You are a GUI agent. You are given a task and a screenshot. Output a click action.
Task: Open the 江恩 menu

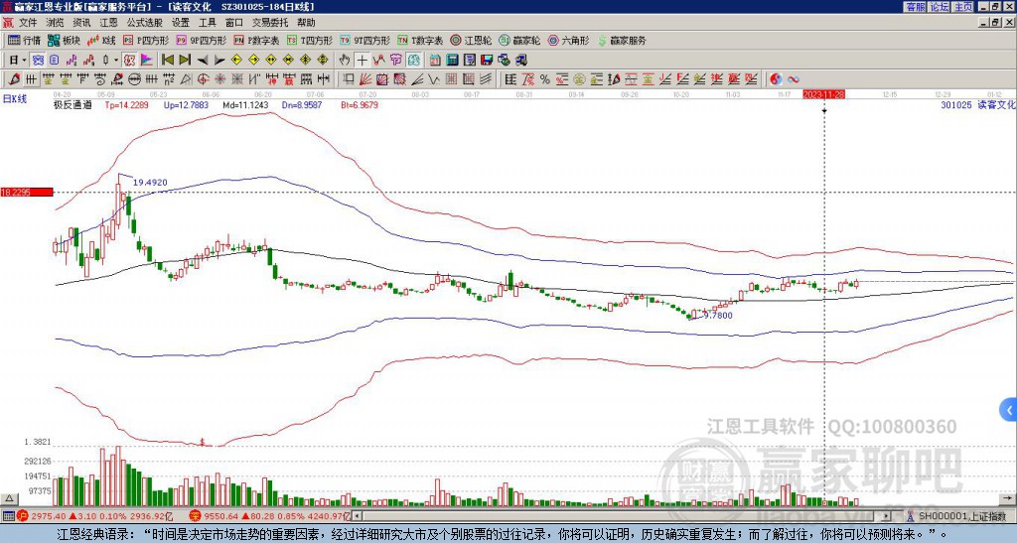tap(108, 23)
